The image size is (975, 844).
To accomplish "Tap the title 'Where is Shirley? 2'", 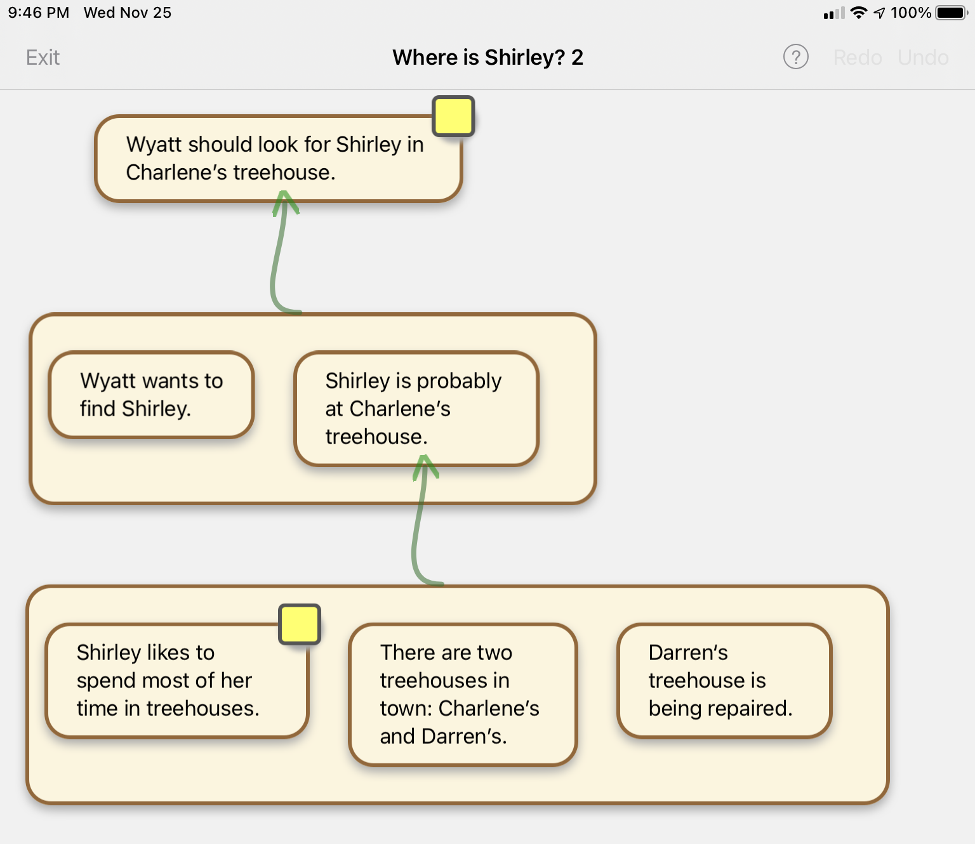I will 487,57.
